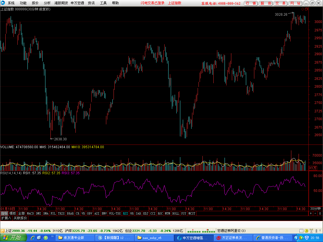Screen dimensions: 323x242
Task: Open Internet Explorer from quick launch
Action: click(33, 238)
